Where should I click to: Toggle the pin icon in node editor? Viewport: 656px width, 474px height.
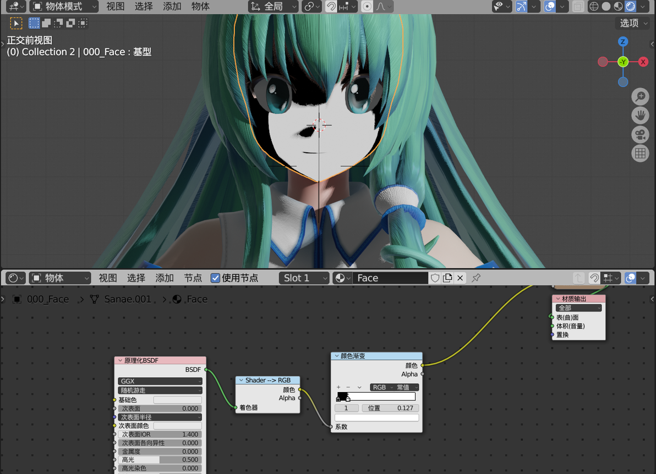point(476,278)
